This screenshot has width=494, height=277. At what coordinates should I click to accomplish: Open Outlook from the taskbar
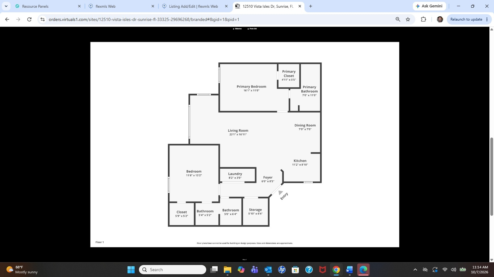point(268,270)
